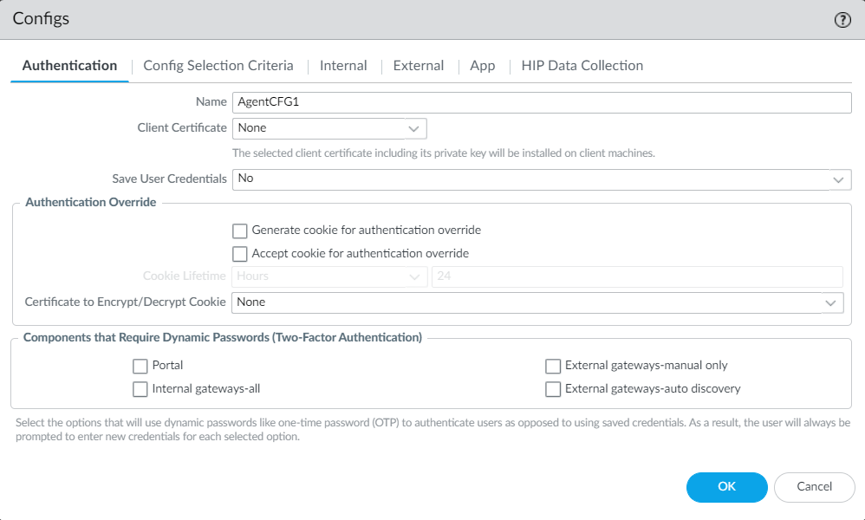Switch to Config Selection Criteria tab
Screen dimensions: 865x520
click(x=218, y=66)
